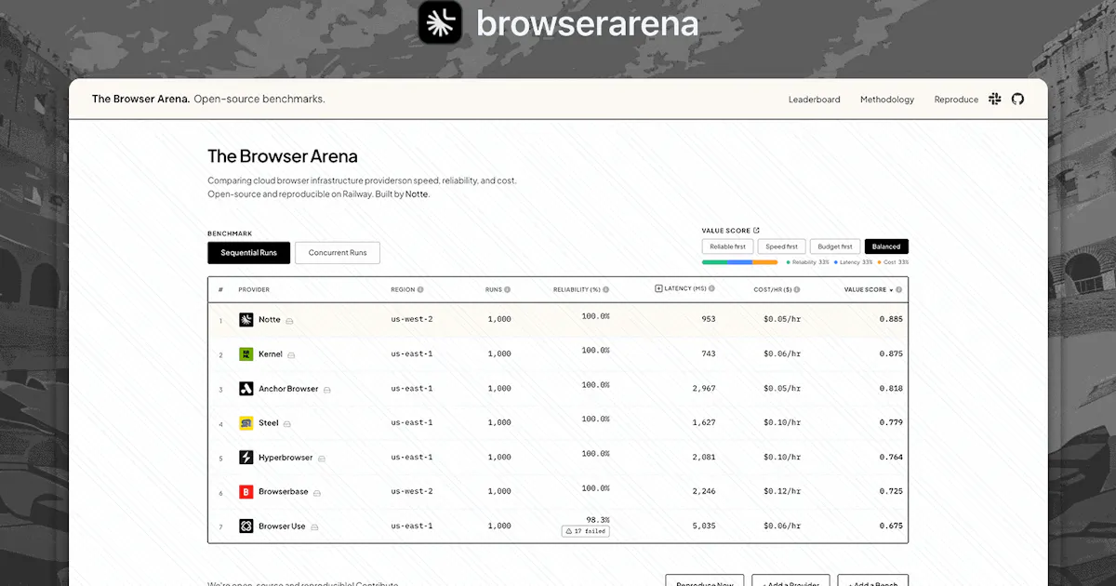The width and height of the screenshot is (1116, 586).
Task: Click the browserarena logo icon at top
Action: (x=441, y=22)
